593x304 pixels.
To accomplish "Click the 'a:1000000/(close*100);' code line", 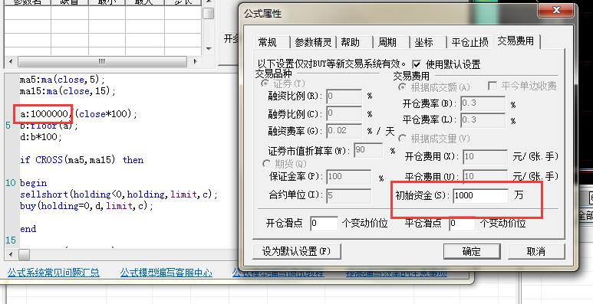I will (79, 113).
